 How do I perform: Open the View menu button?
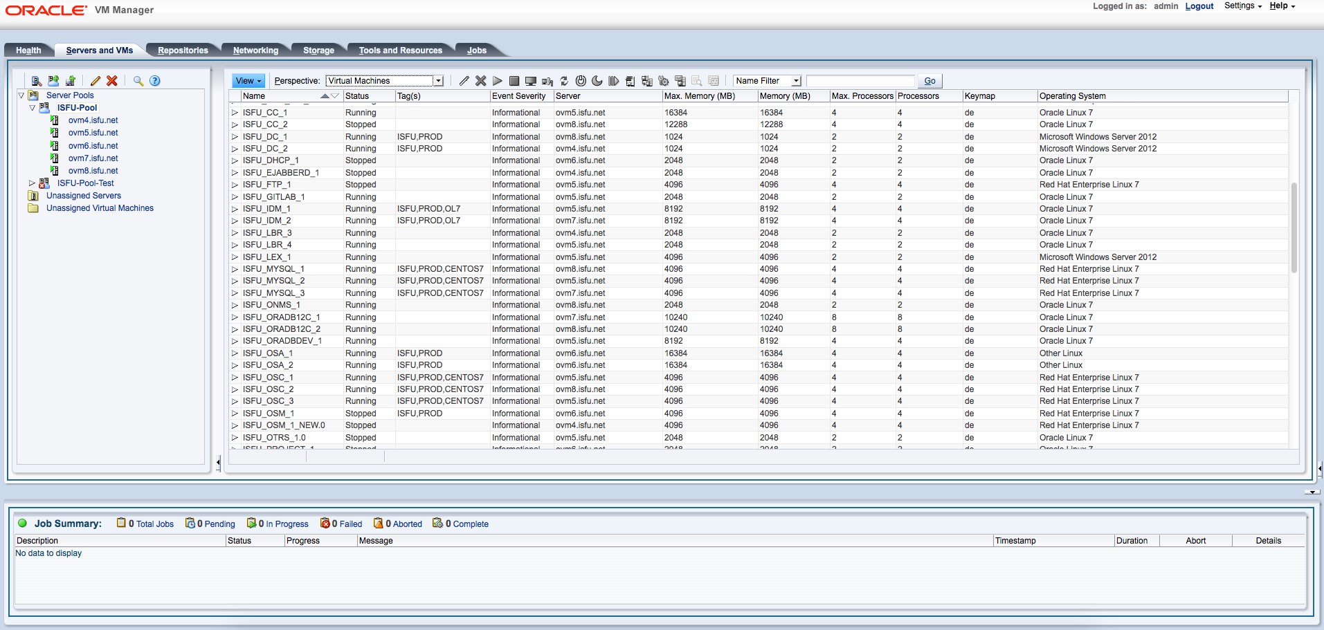tap(248, 81)
